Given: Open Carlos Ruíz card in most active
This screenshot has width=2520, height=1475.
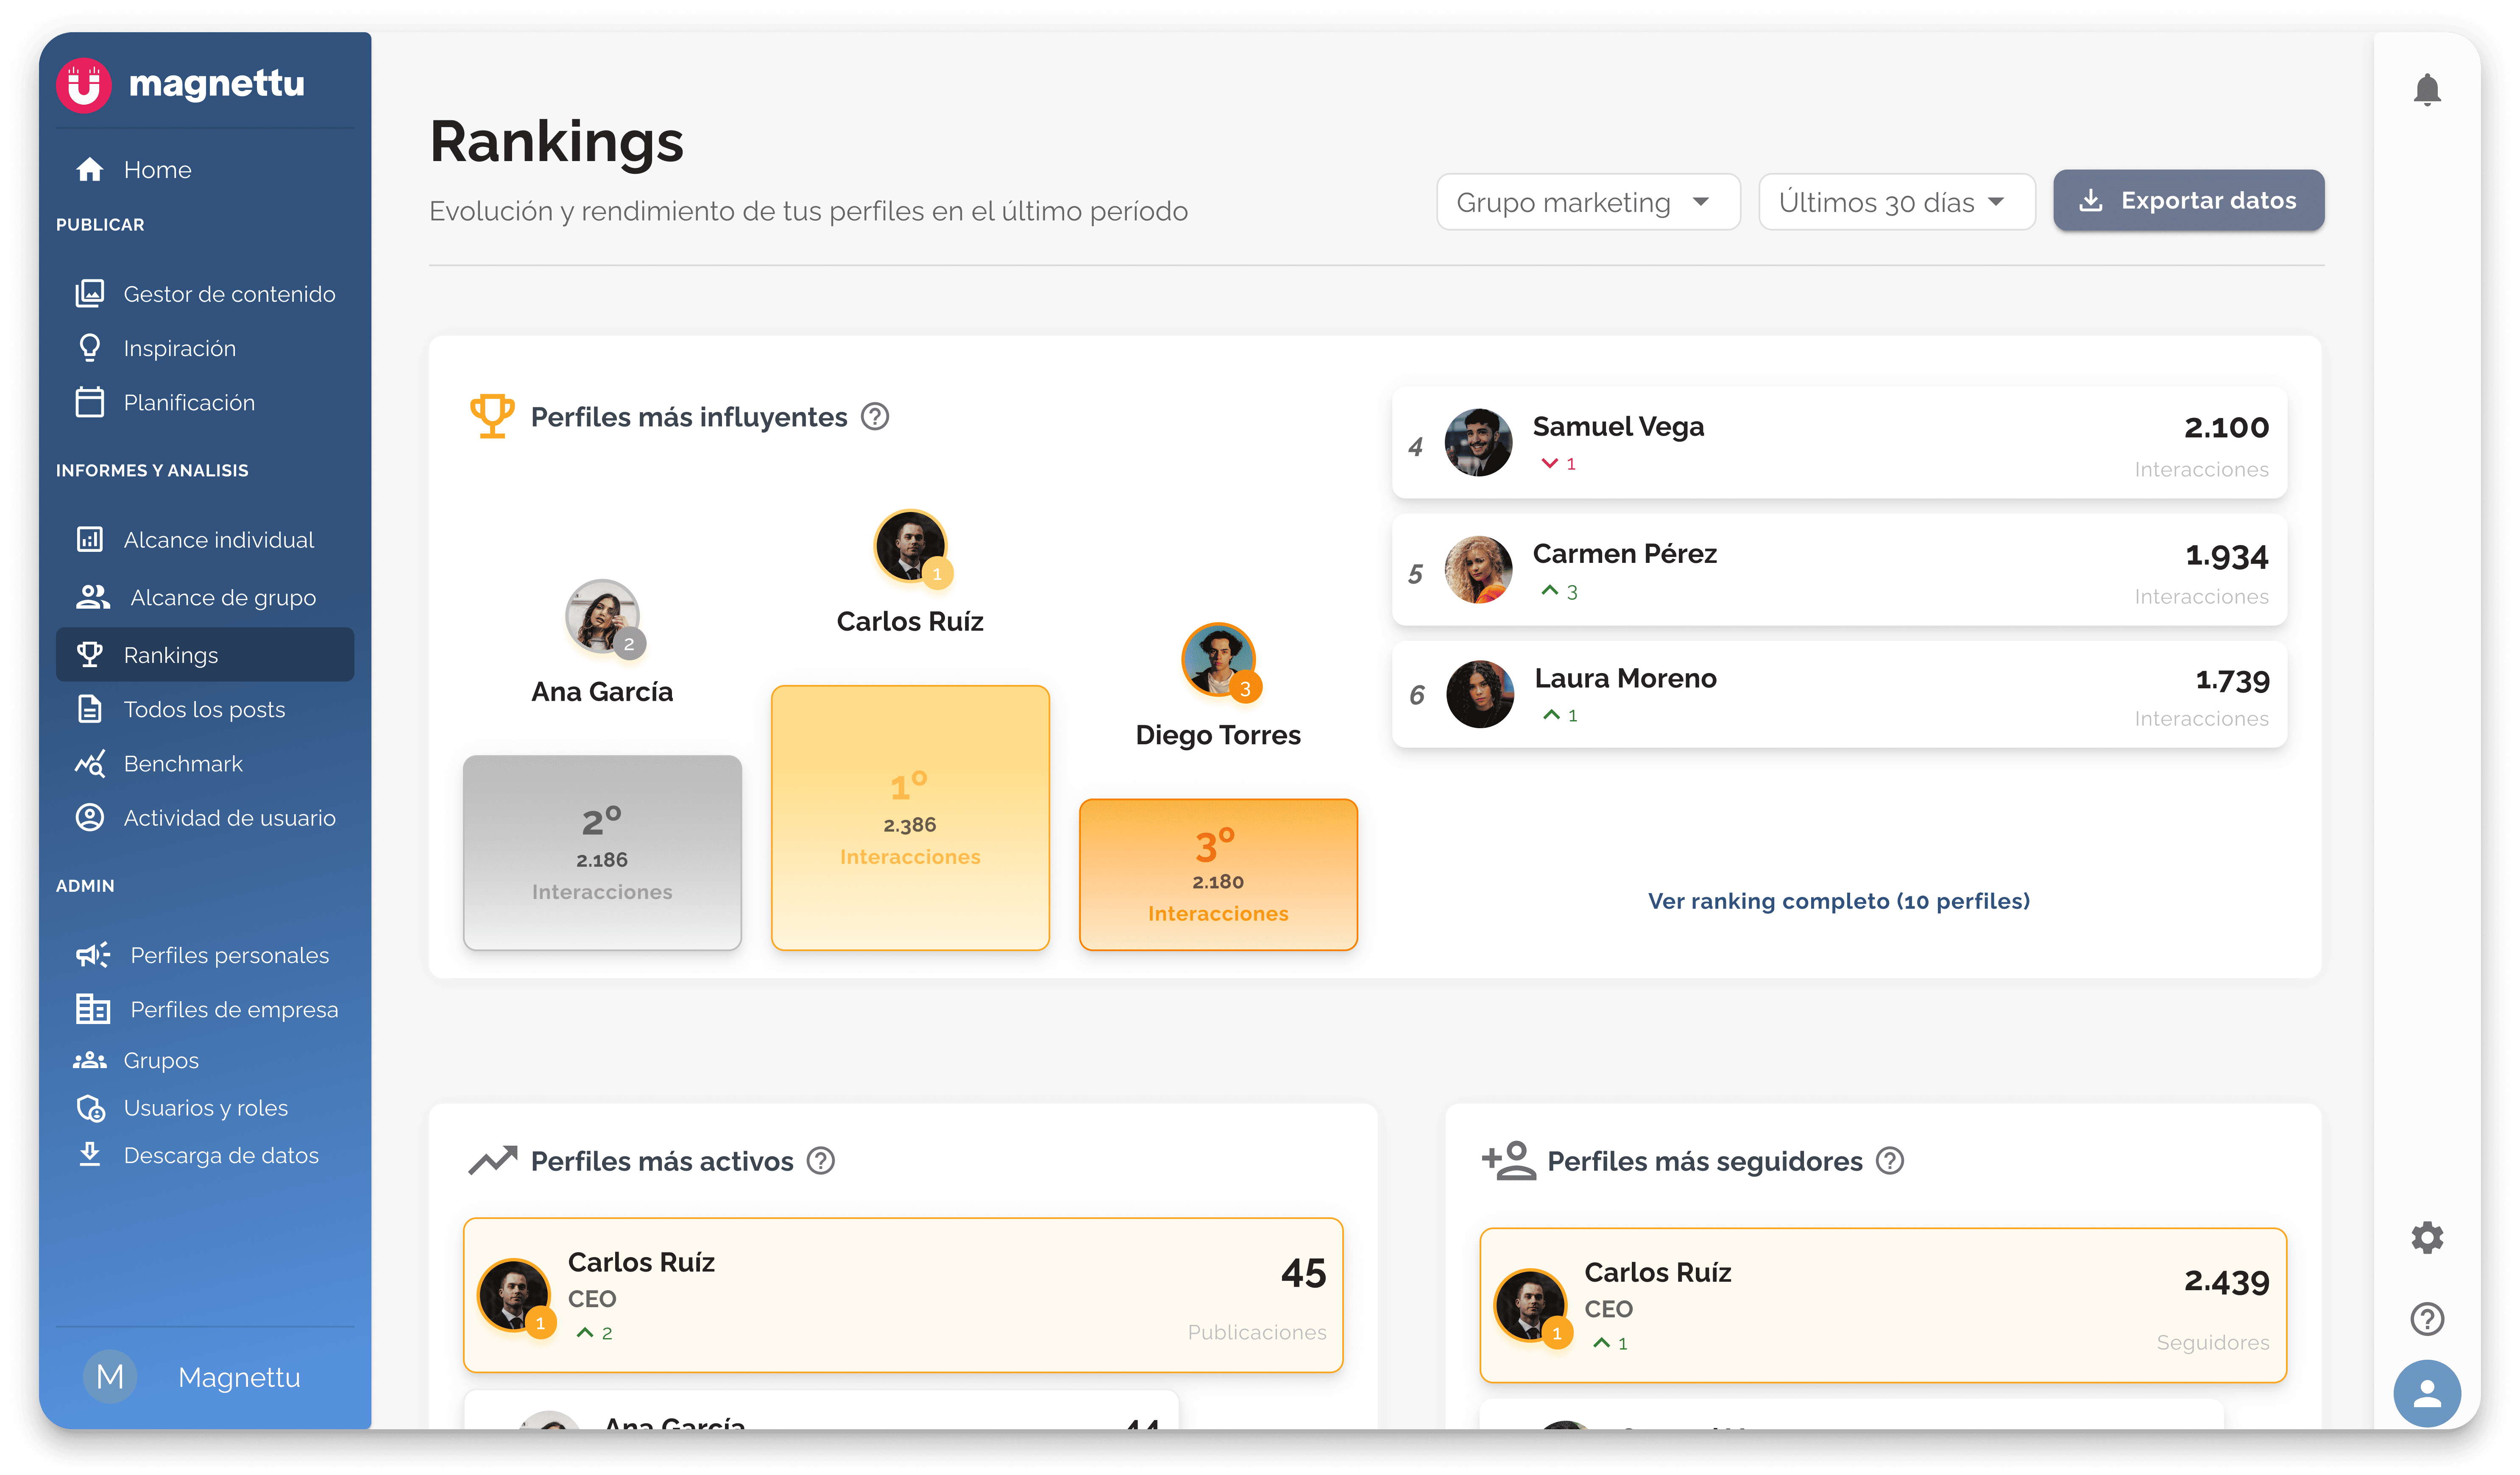Looking at the screenshot, I should click(x=902, y=1295).
